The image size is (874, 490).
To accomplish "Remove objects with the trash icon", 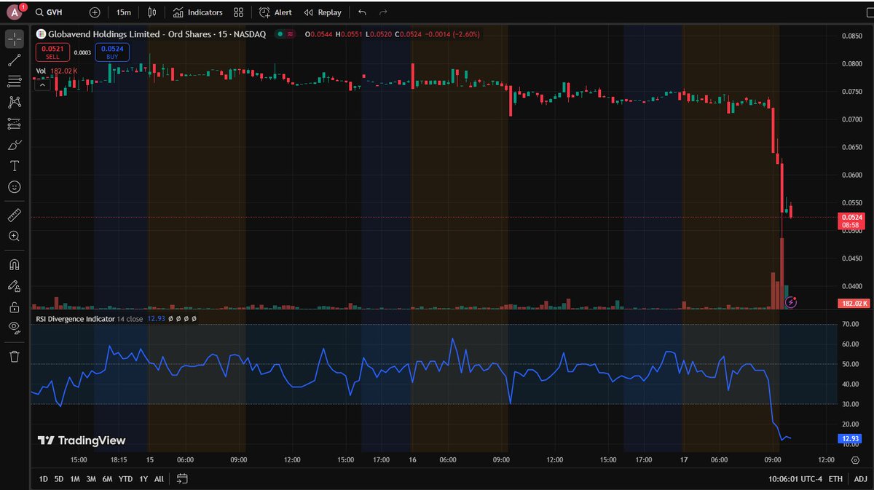I will pyautogui.click(x=15, y=356).
